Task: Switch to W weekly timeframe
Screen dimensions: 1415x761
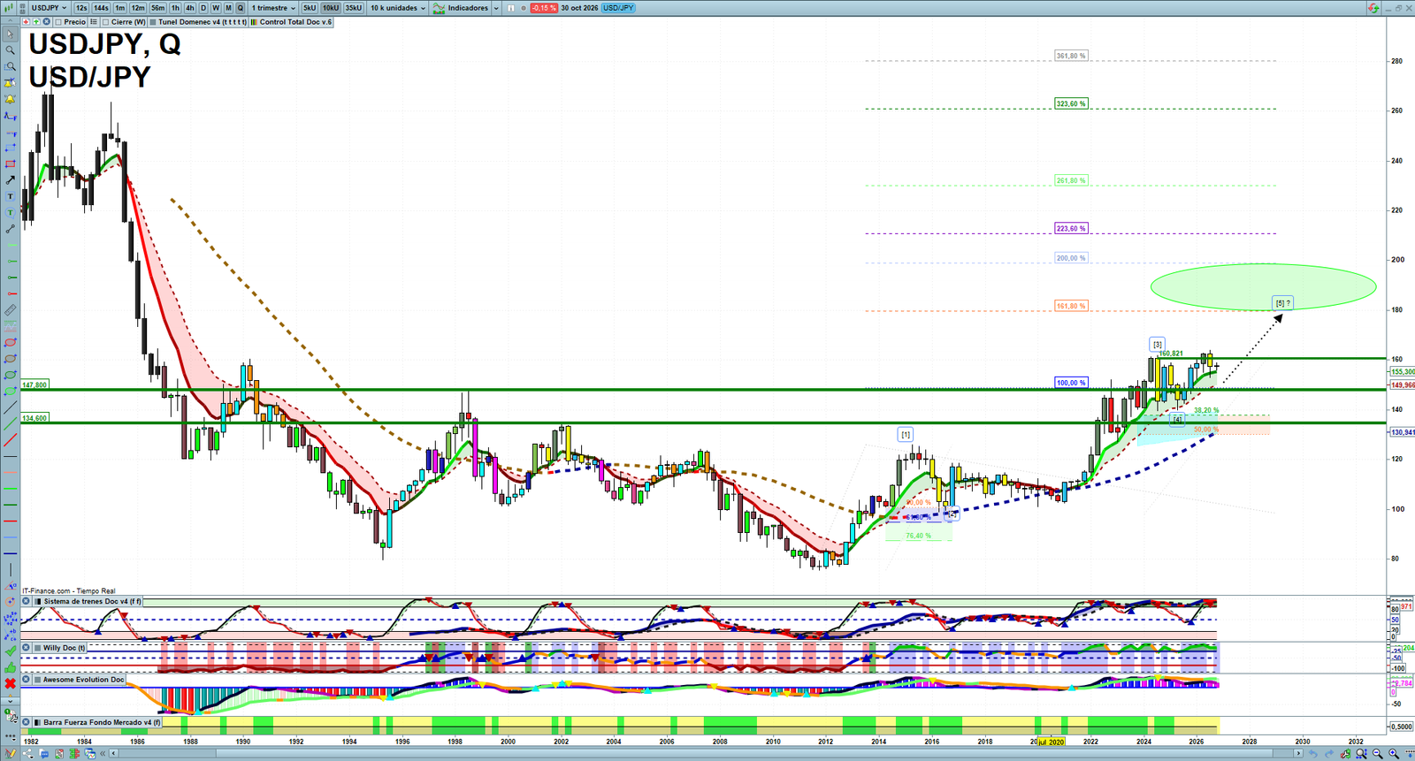Action: [216, 8]
